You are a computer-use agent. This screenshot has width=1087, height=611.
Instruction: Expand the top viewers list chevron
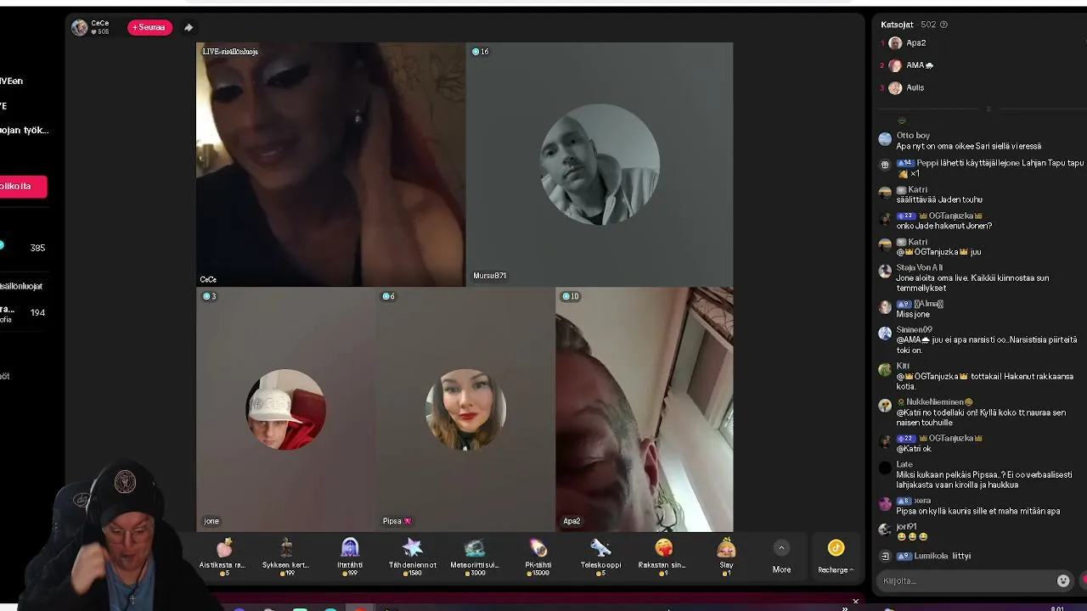tap(988, 109)
